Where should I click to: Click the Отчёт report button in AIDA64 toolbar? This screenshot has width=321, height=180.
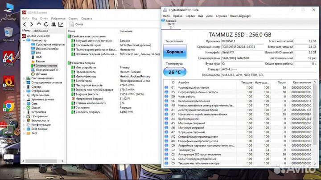point(76,25)
